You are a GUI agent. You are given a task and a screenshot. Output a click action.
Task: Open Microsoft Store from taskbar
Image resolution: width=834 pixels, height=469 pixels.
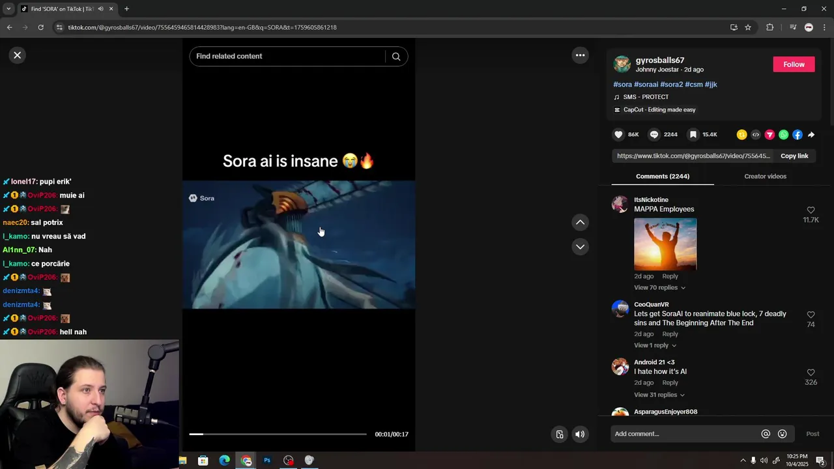pos(203,461)
